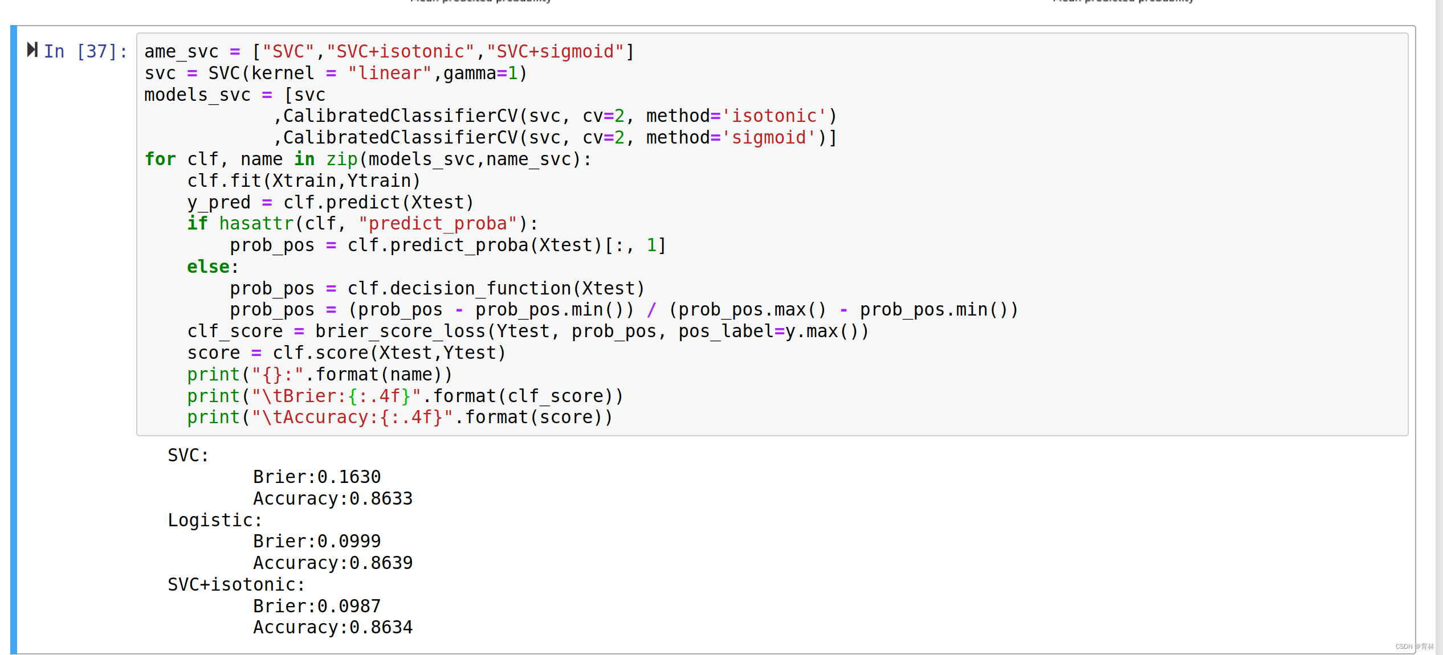Image resolution: width=1443 pixels, height=655 pixels.
Task: Click the vertical scrollbar on the right edge
Action: (x=1439, y=327)
